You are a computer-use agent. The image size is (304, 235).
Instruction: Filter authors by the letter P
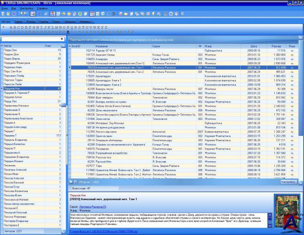[x=68, y=27]
